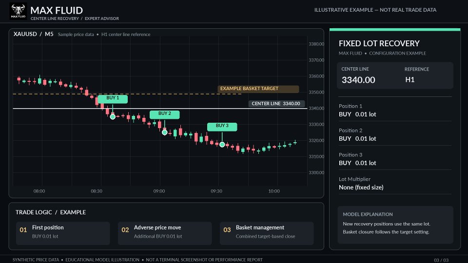
Task: Click the BUY 1 chart label
Action: coord(113,99)
